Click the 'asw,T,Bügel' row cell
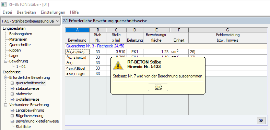Screen dimensions: 270x130 click(77, 74)
